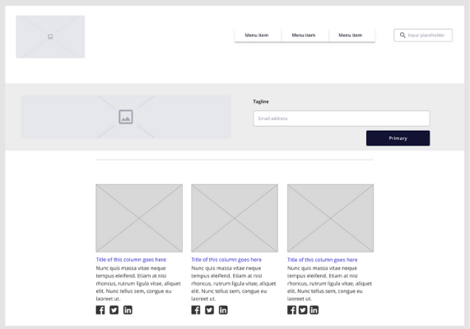Click the logo image placeholder in the header
The image size is (470, 329).
50,37
